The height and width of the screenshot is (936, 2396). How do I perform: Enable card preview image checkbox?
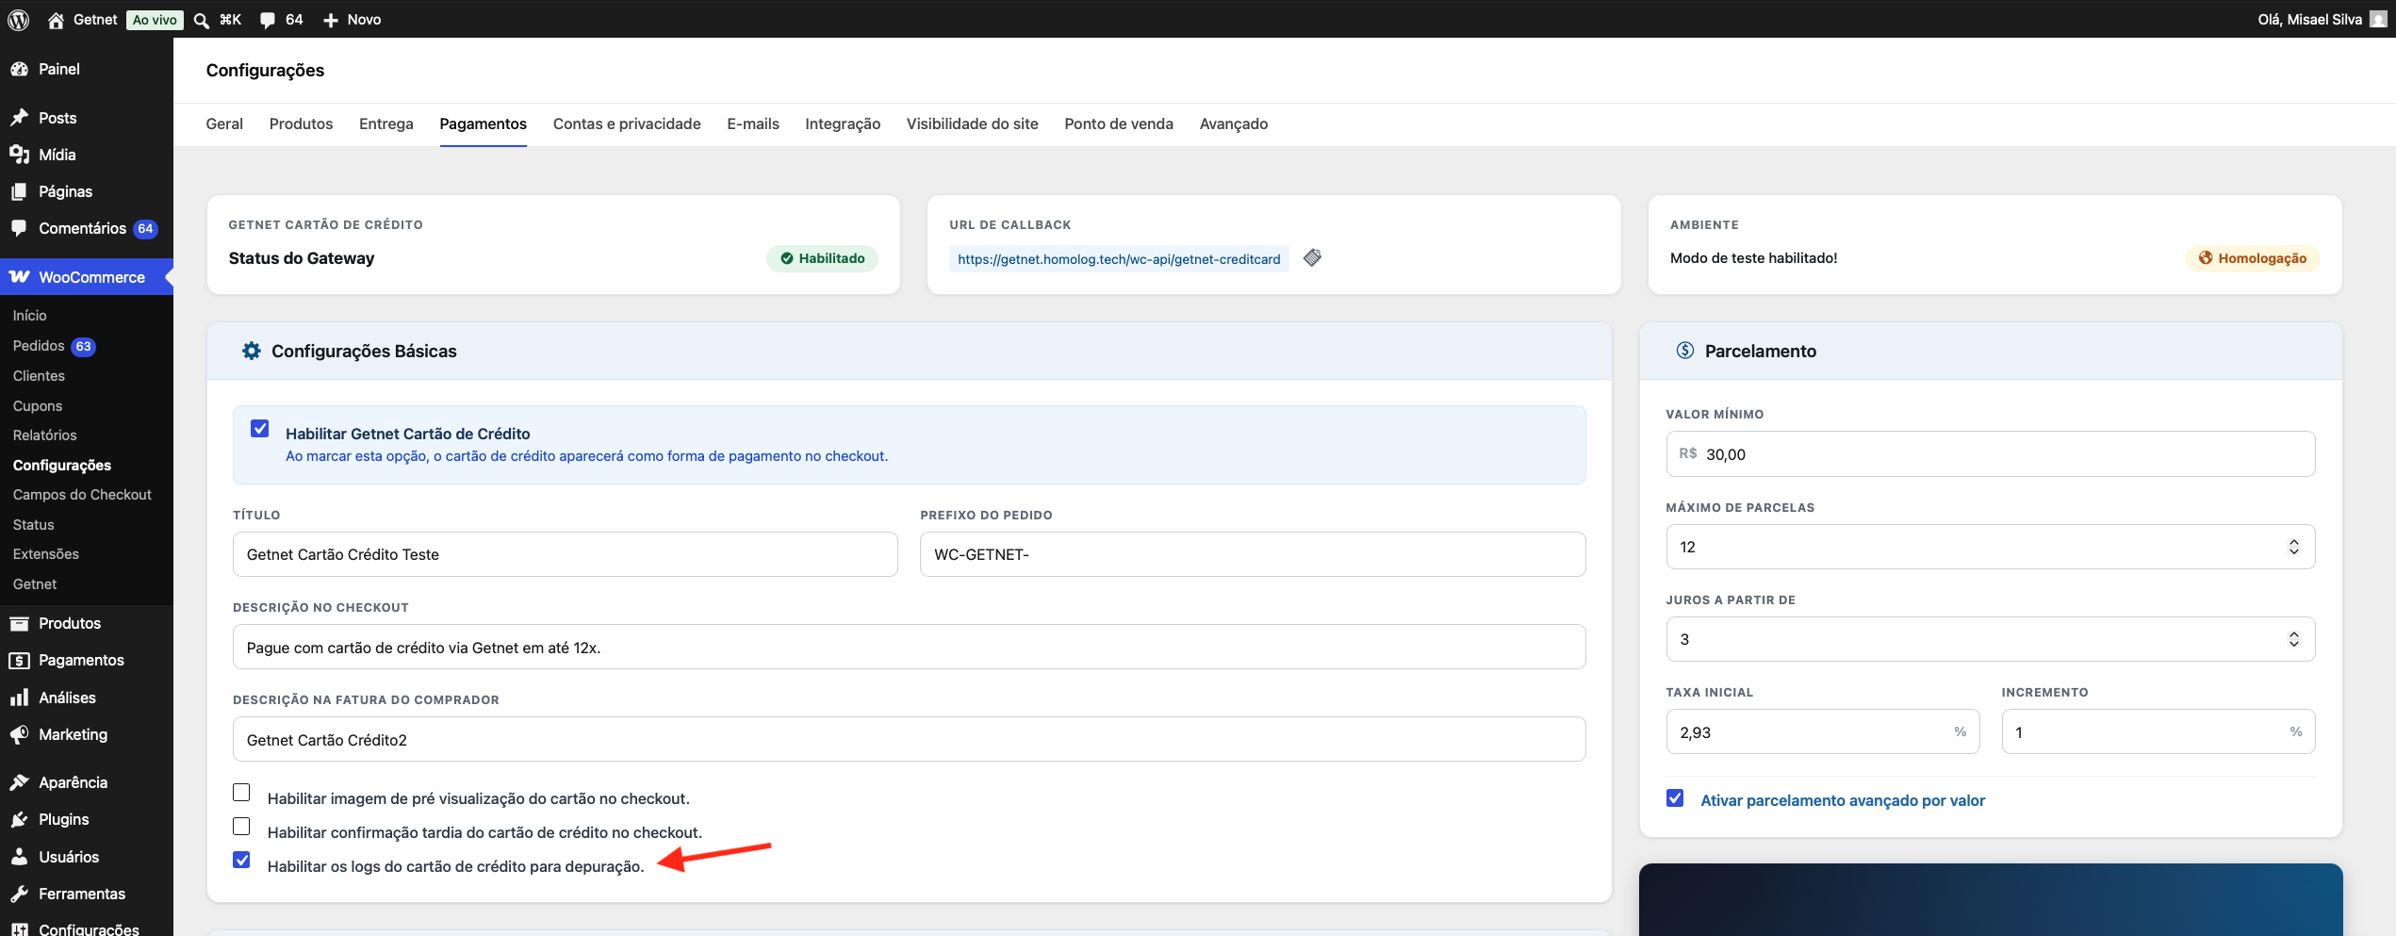[x=241, y=793]
